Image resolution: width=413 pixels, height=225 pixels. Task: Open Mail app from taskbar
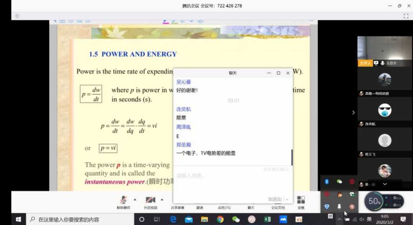click(189, 219)
